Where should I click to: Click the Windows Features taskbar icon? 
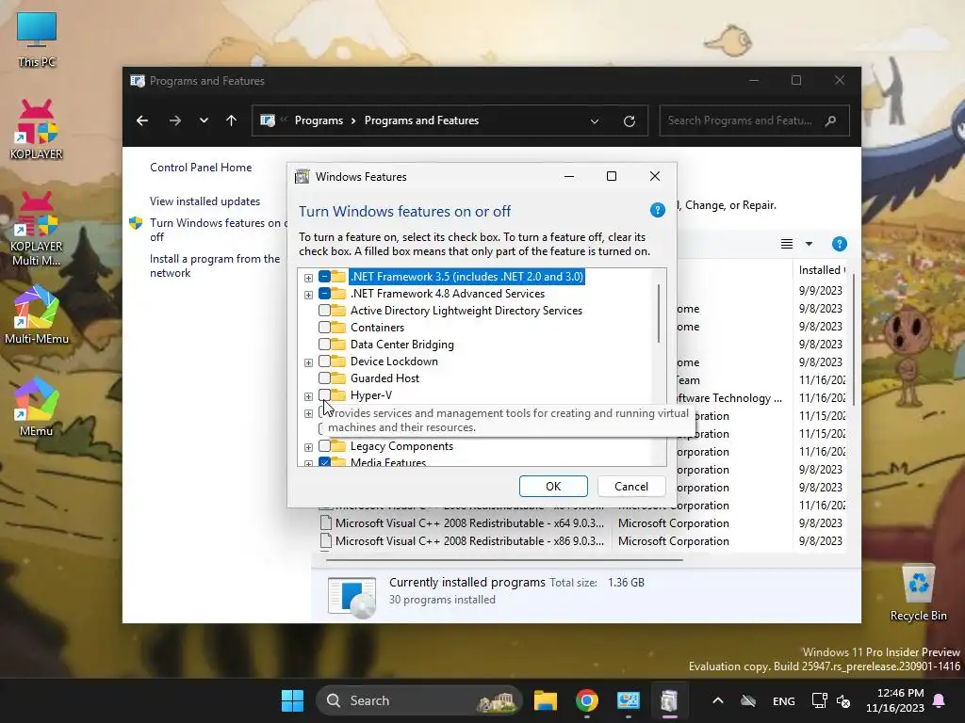click(670, 700)
